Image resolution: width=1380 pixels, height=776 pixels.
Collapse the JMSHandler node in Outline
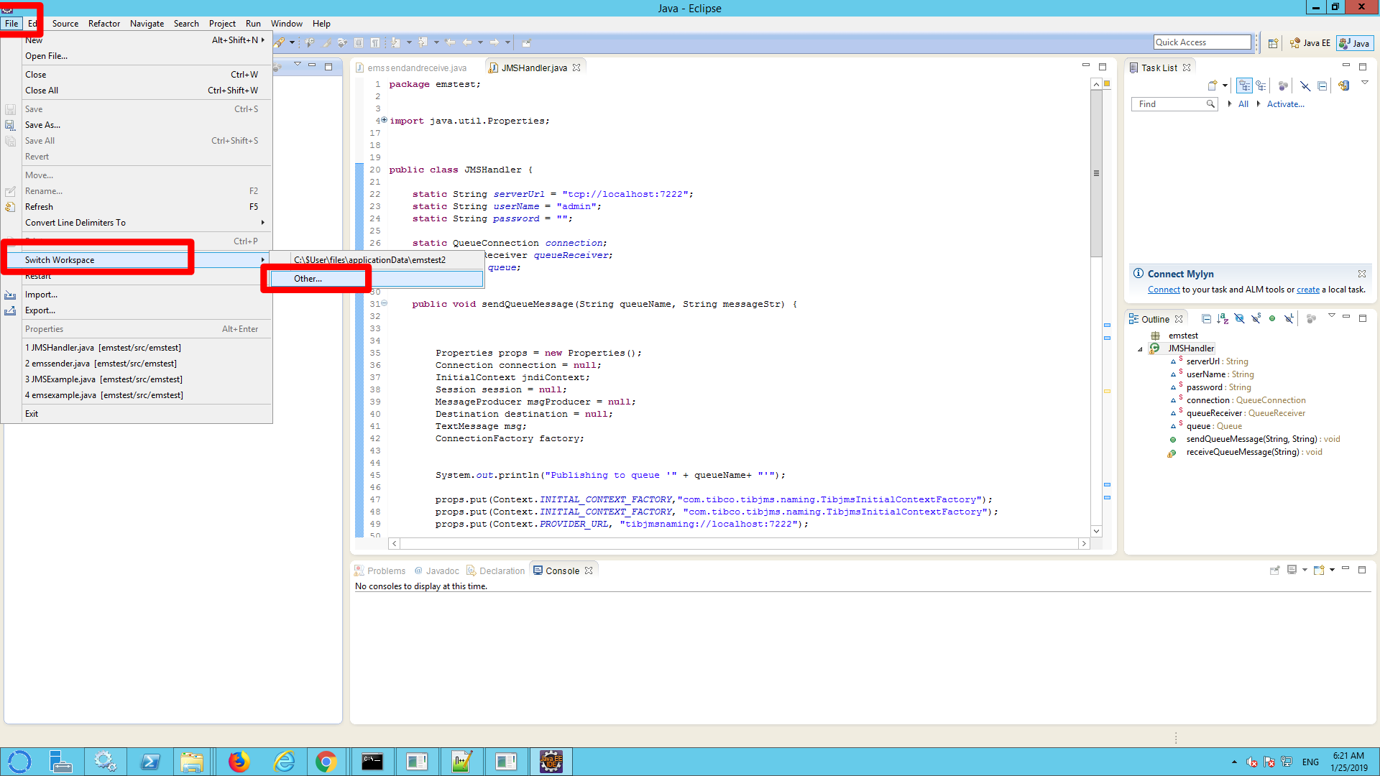pos(1140,349)
